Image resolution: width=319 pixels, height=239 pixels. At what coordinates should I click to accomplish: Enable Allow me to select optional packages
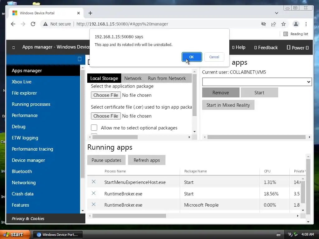(94, 128)
